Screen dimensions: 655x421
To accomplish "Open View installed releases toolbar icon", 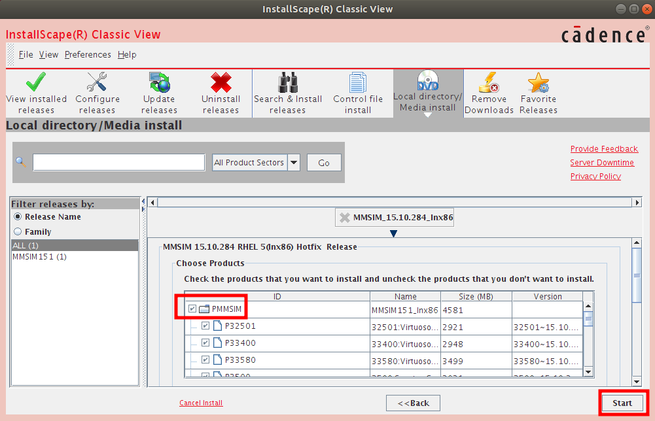I will coord(37,82).
